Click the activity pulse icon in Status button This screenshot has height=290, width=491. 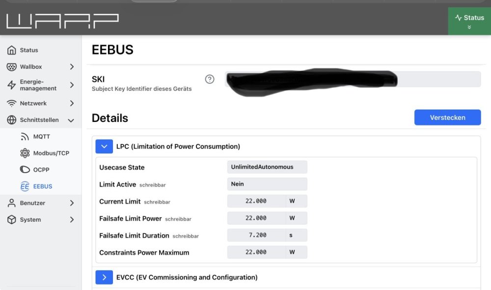click(459, 18)
